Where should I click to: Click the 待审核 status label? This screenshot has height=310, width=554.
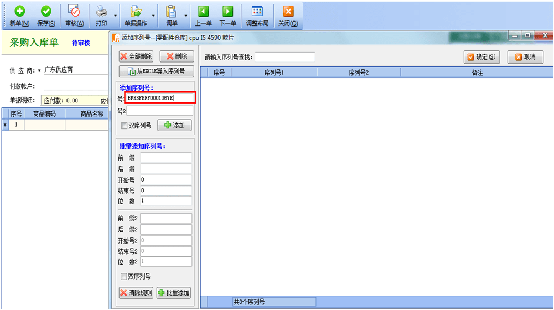coord(81,43)
